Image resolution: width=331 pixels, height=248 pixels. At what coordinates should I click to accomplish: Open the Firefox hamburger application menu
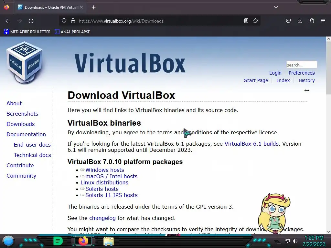tap(323, 21)
